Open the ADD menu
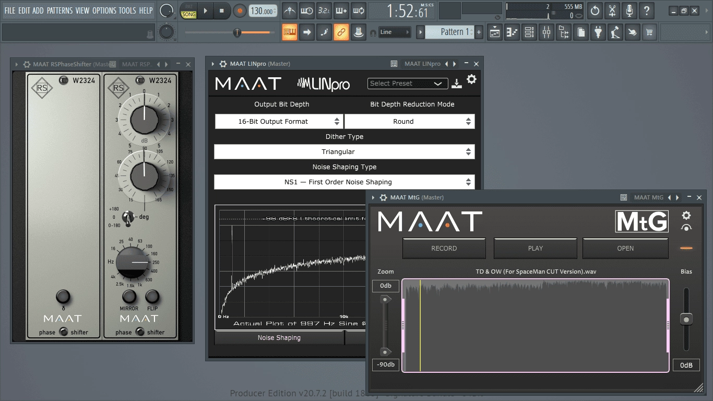Screen dimensions: 713x401 click(38, 10)
